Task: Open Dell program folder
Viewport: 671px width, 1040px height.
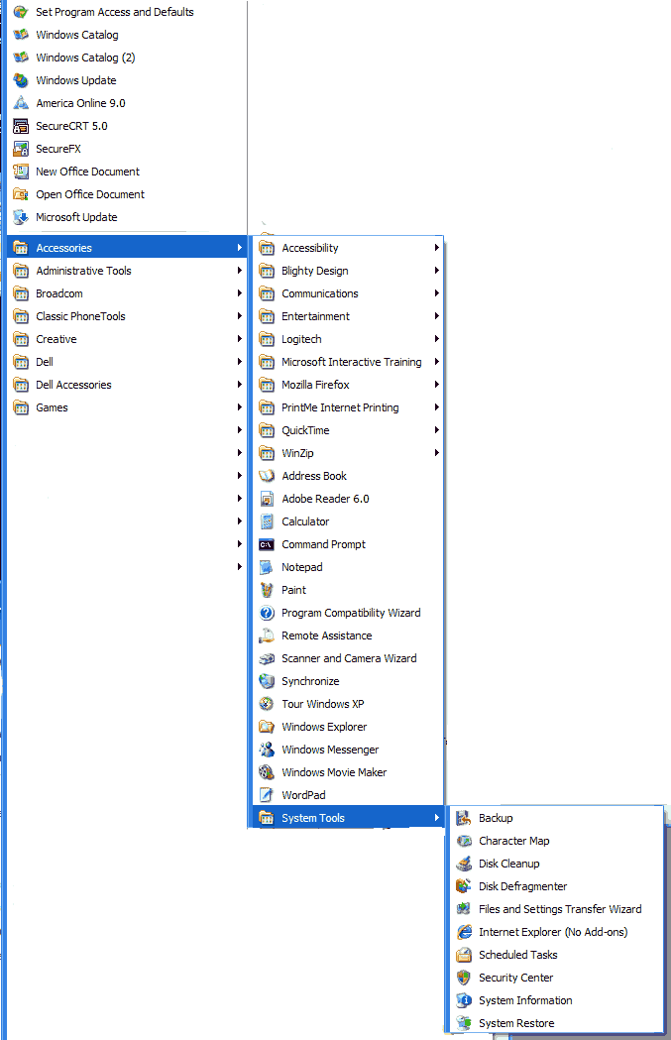Action: point(127,362)
